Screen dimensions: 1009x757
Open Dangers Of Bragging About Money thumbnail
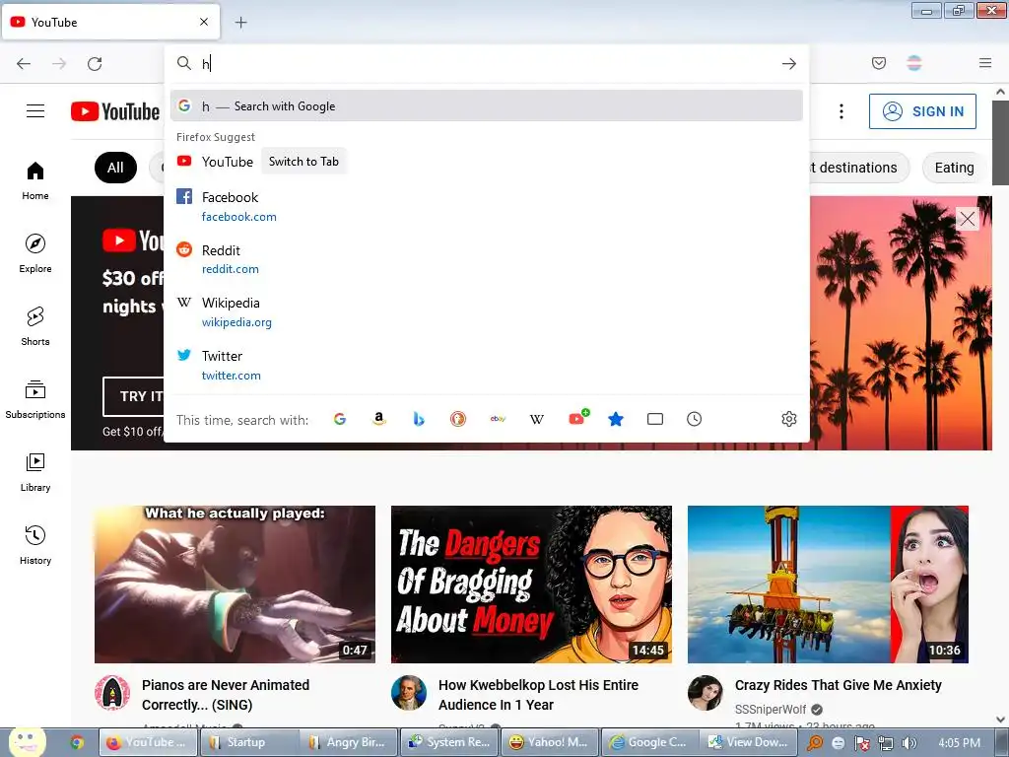point(531,584)
